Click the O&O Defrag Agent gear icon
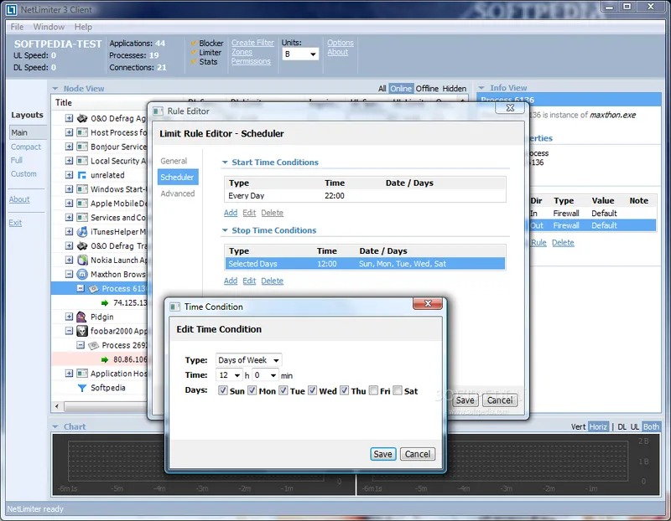Screen dimensions: 671x521 (82, 118)
